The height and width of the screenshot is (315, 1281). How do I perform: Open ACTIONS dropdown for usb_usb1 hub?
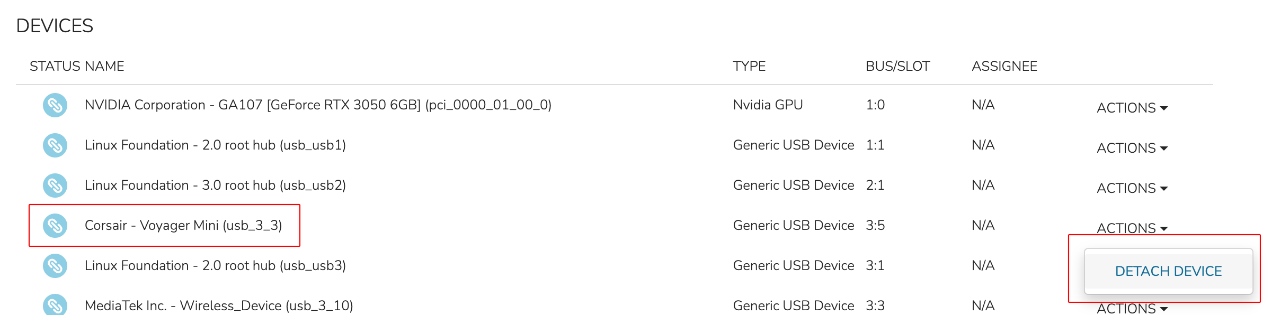pos(1132,148)
